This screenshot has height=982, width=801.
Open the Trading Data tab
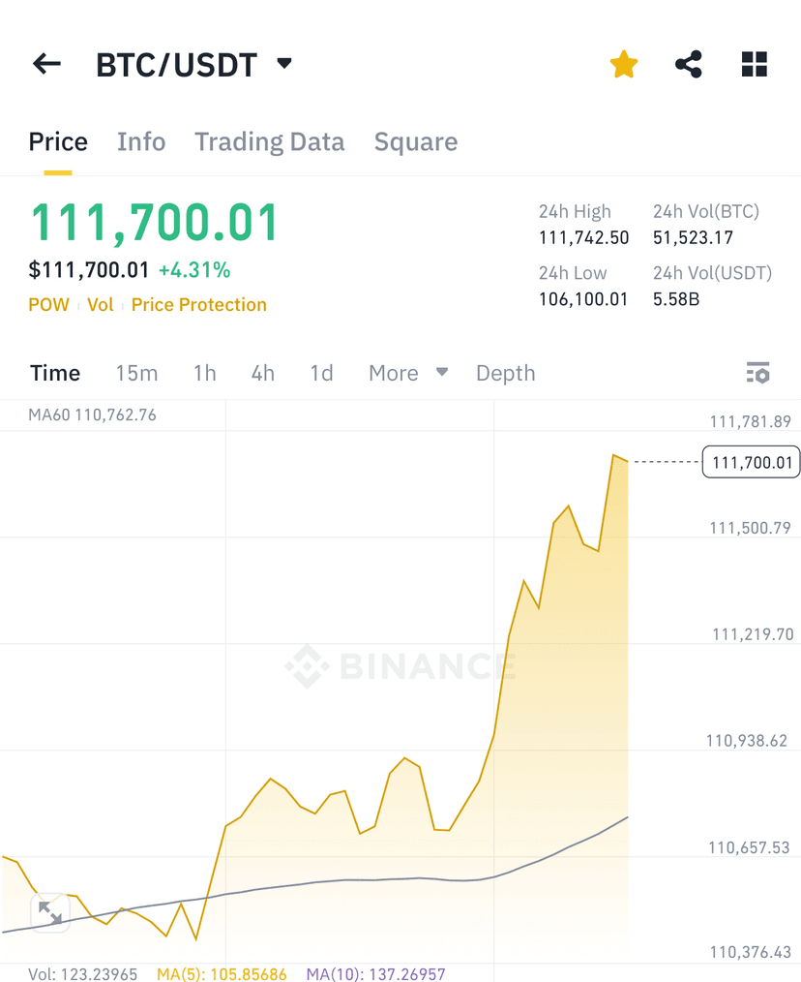(269, 142)
